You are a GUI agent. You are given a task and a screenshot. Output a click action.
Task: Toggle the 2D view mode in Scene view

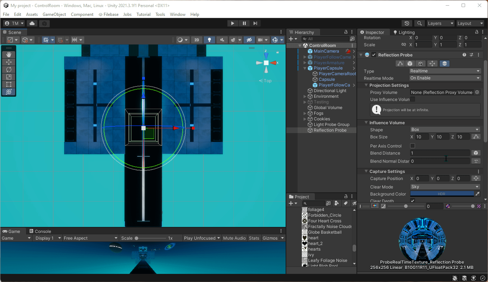click(197, 40)
